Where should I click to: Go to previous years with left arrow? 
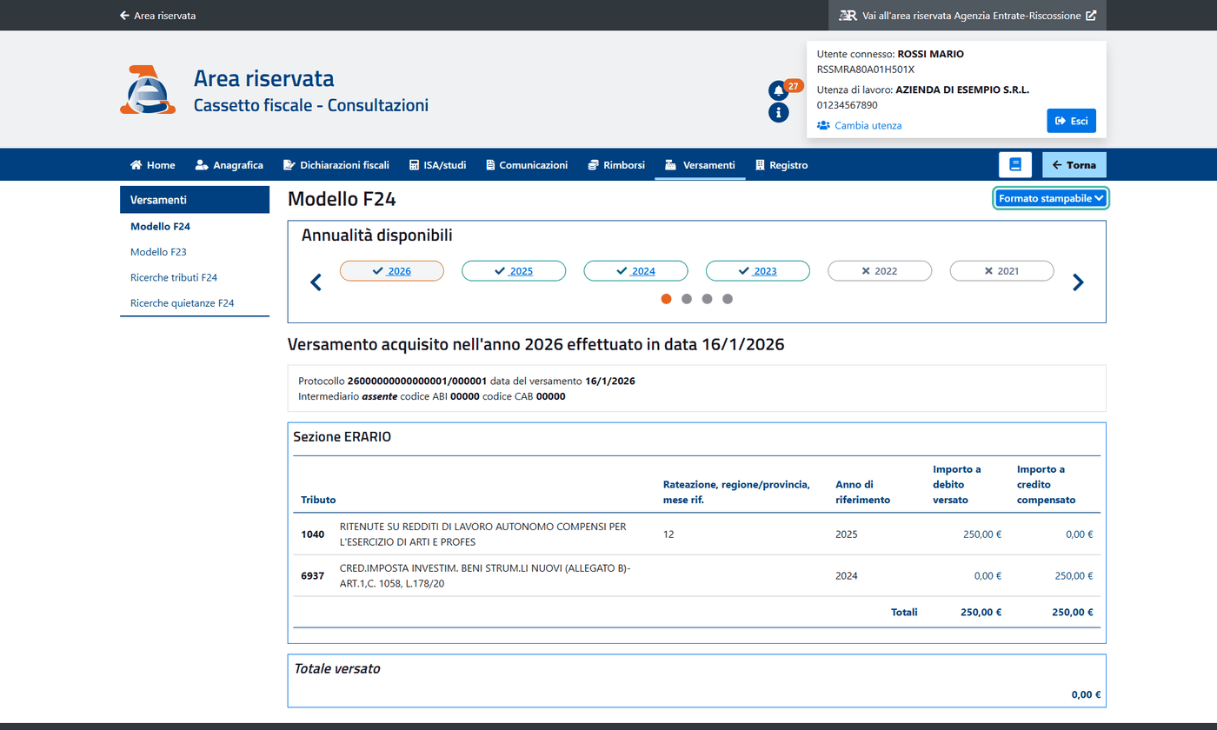[316, 282]
